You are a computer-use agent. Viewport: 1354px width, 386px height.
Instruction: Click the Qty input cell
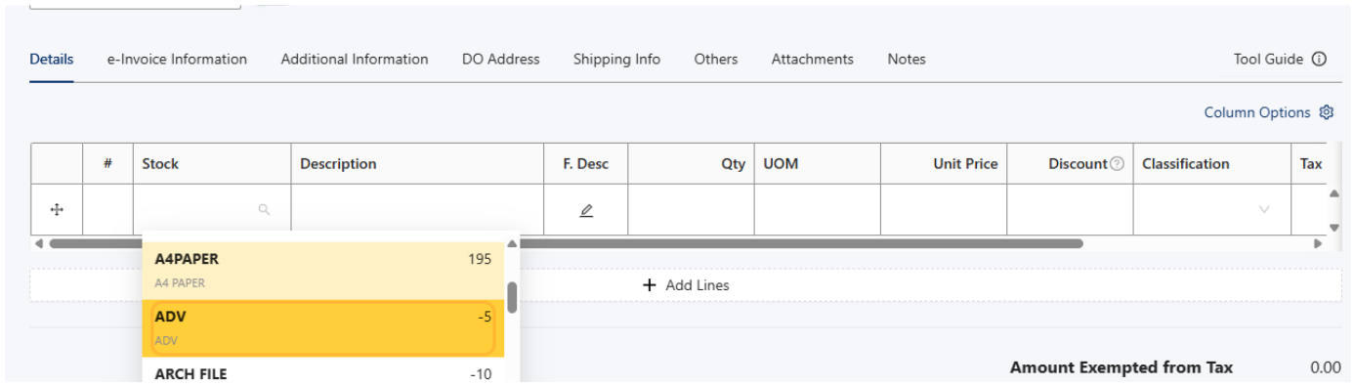point(691,209)
